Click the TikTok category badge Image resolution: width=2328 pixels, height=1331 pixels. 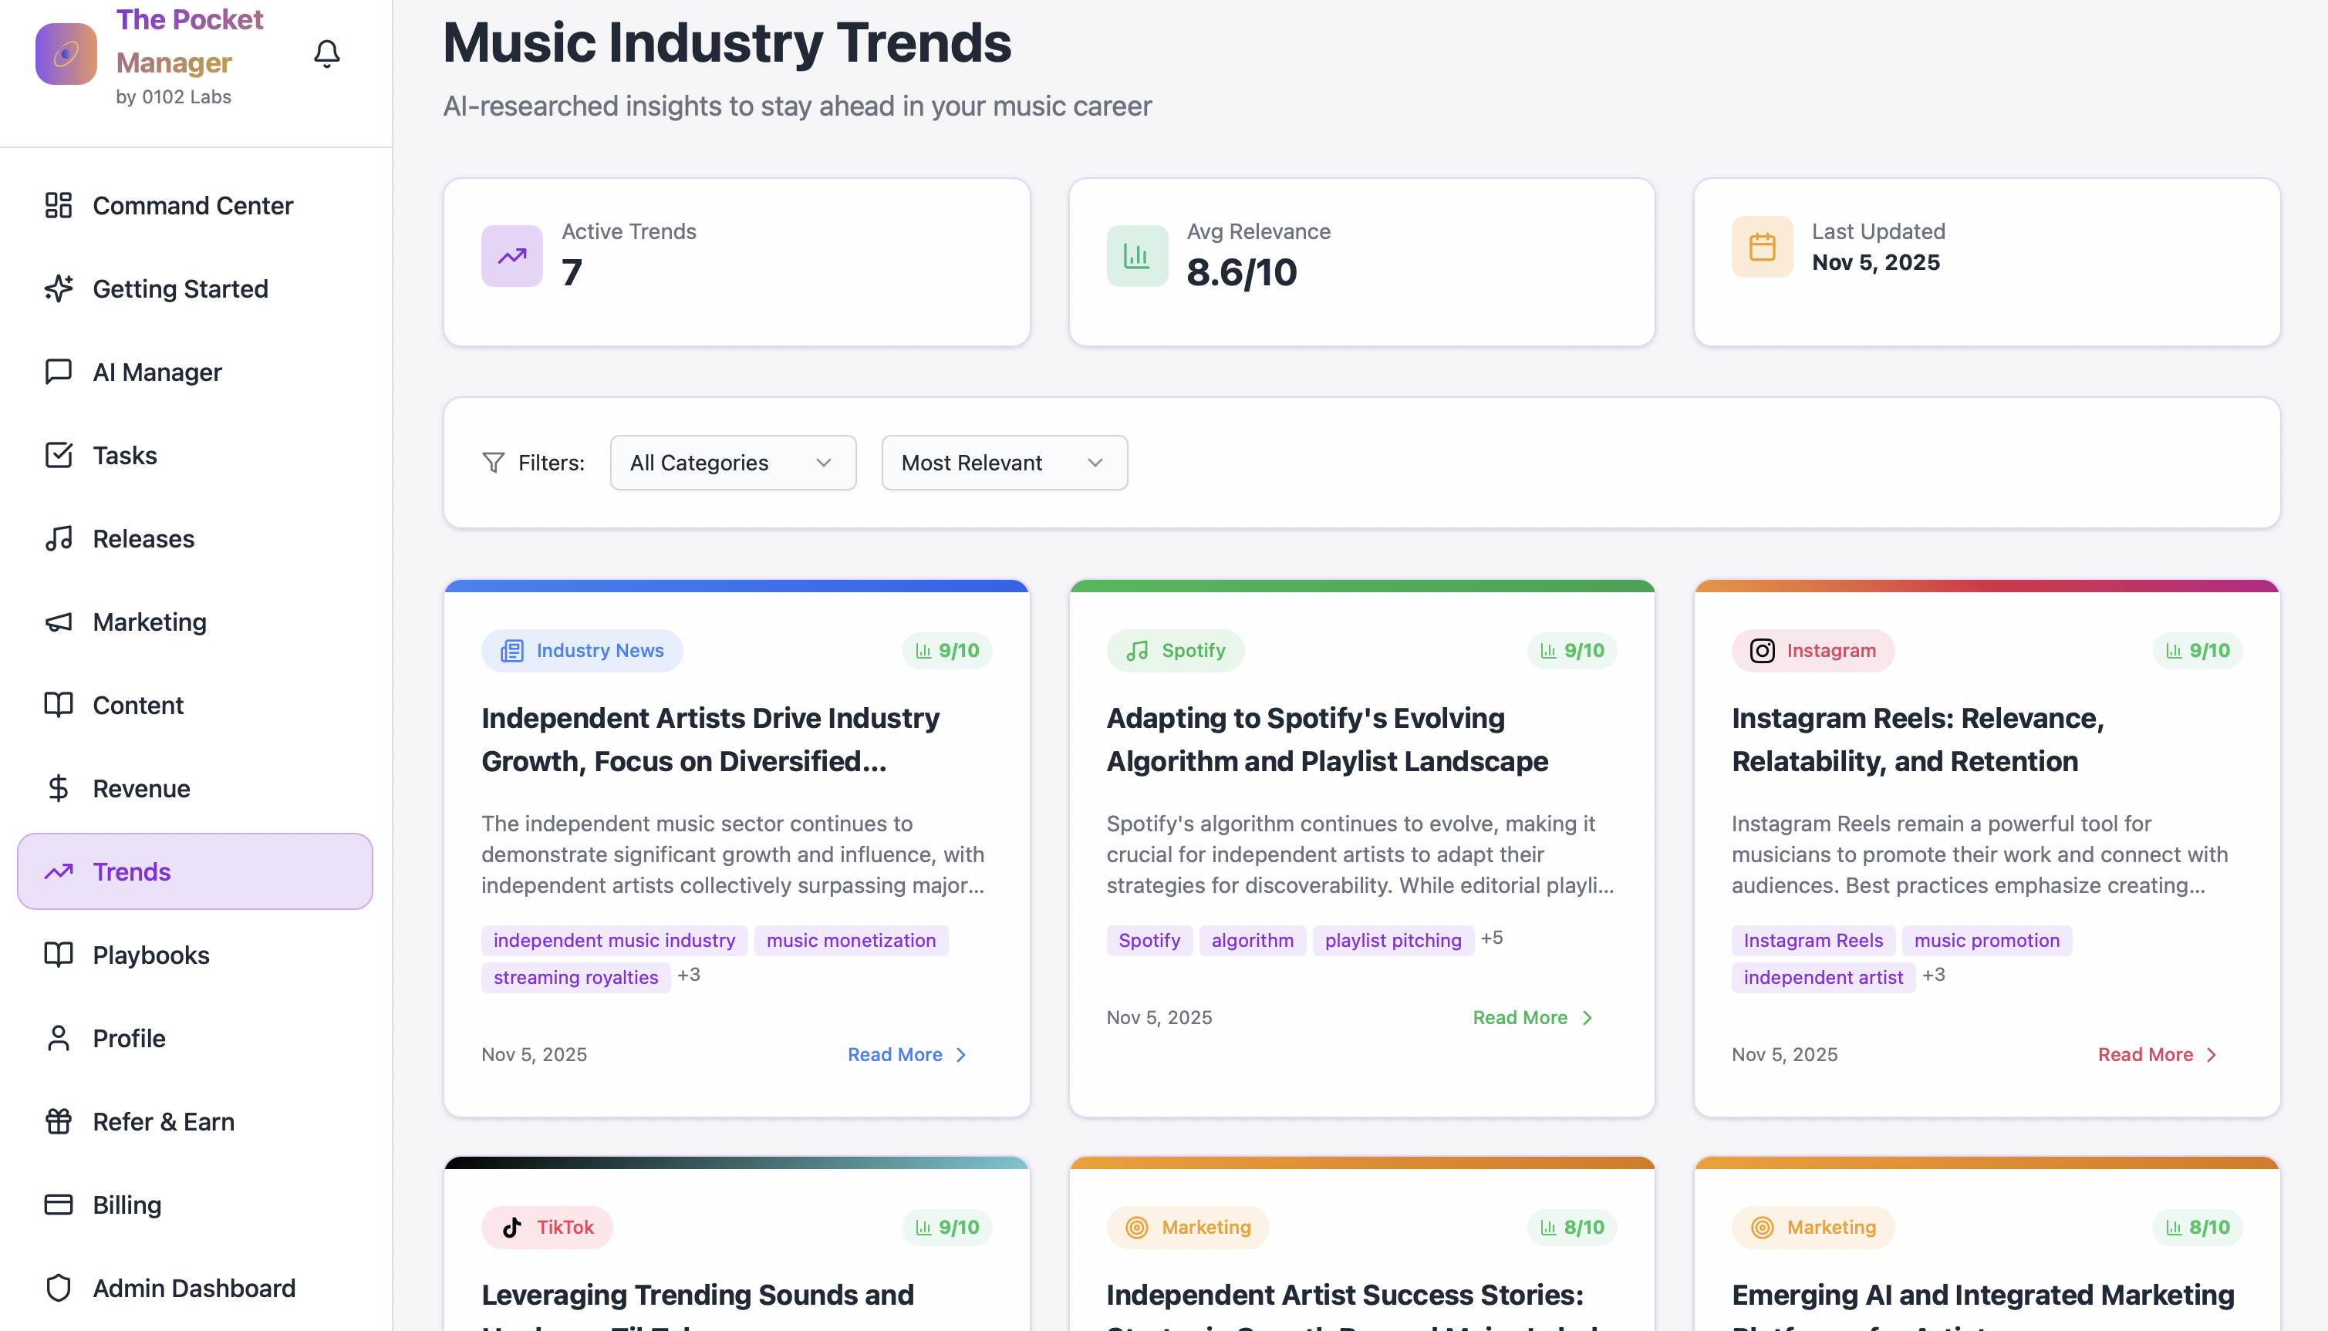pyautogui.click(x=547, y=1227)
